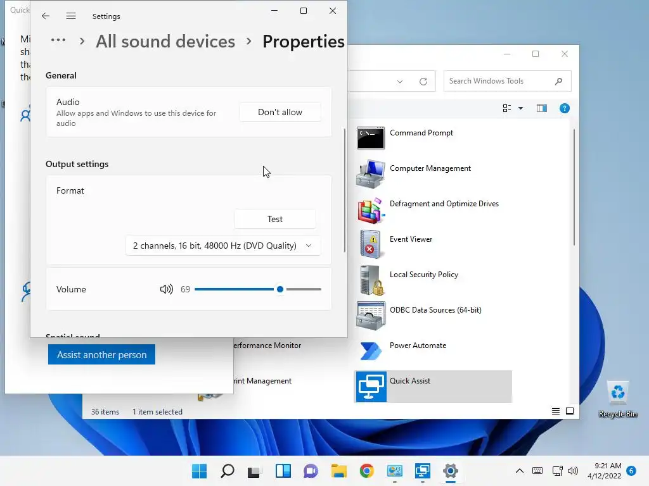Refresh the Windows Tools folder
The image size is (649, 486).
coord(423,82)
